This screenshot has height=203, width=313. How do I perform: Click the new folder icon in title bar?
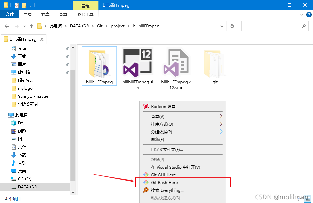coord(24,5)
